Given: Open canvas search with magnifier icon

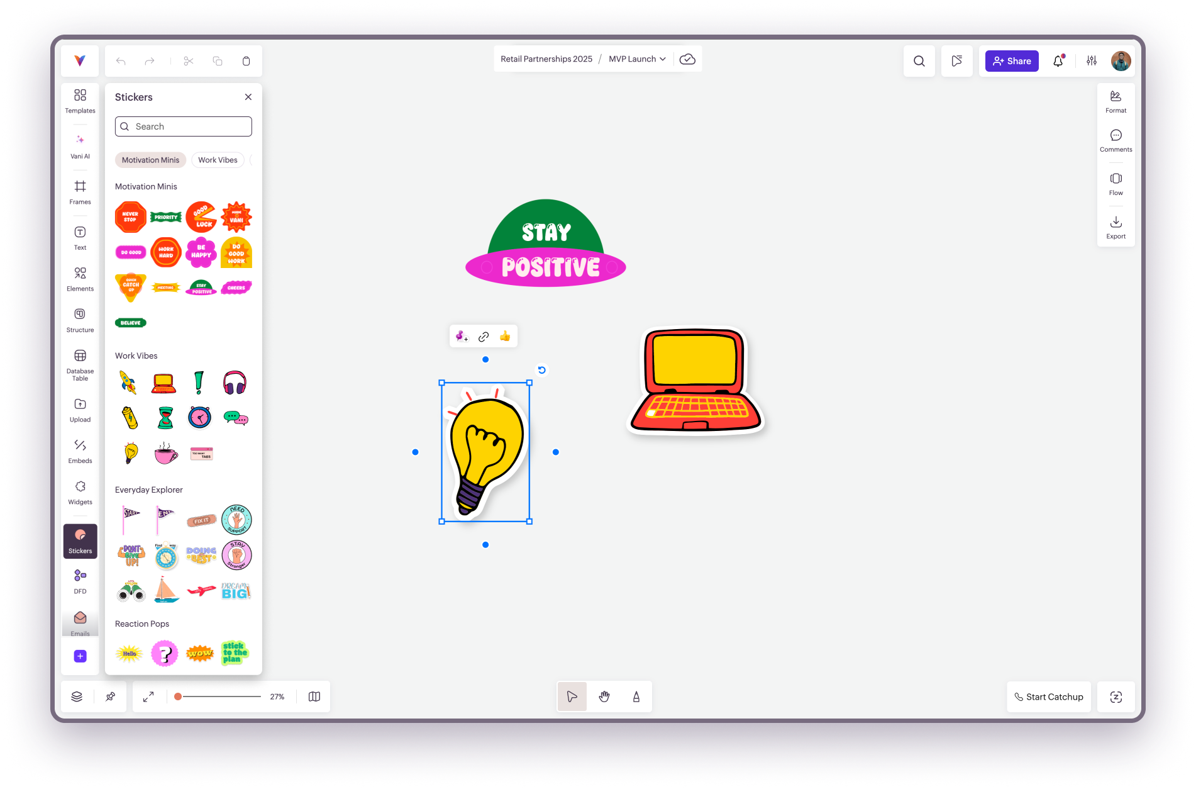Looking at the screenshot, I should tap(919, 61).
